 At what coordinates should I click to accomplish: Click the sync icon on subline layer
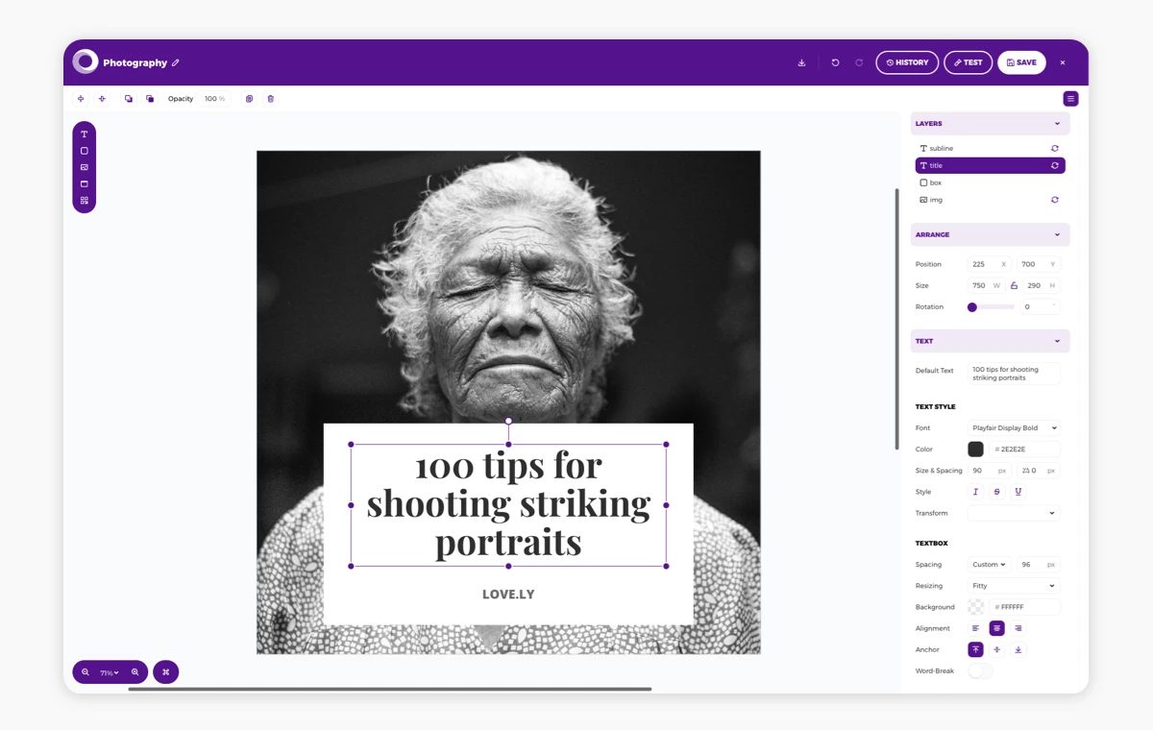(x=1054, y=149)
